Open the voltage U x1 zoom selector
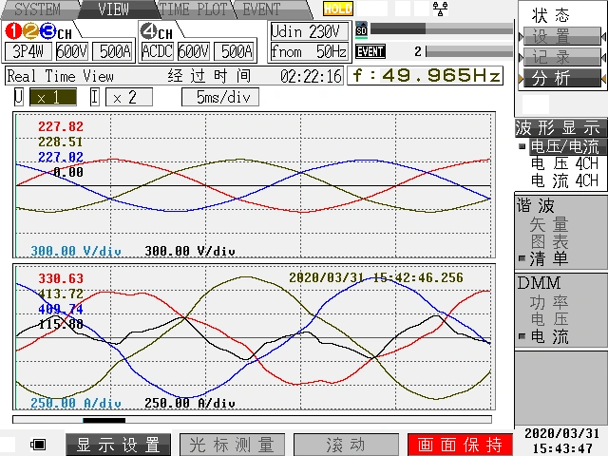The width and height of the screenshot is (608, 456). coord(53,97)
